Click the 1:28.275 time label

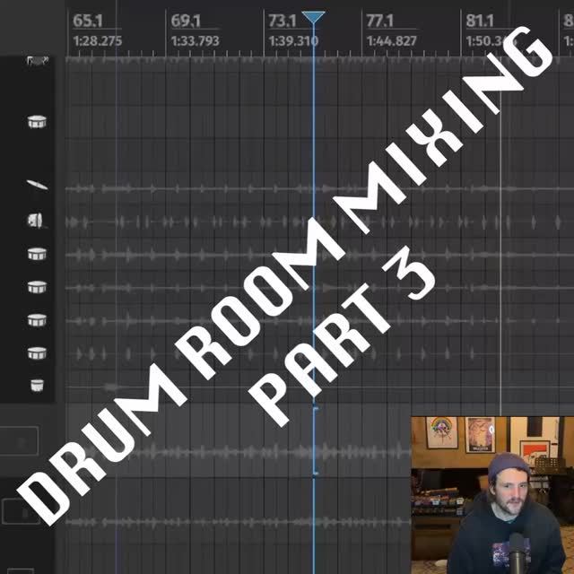97,40
